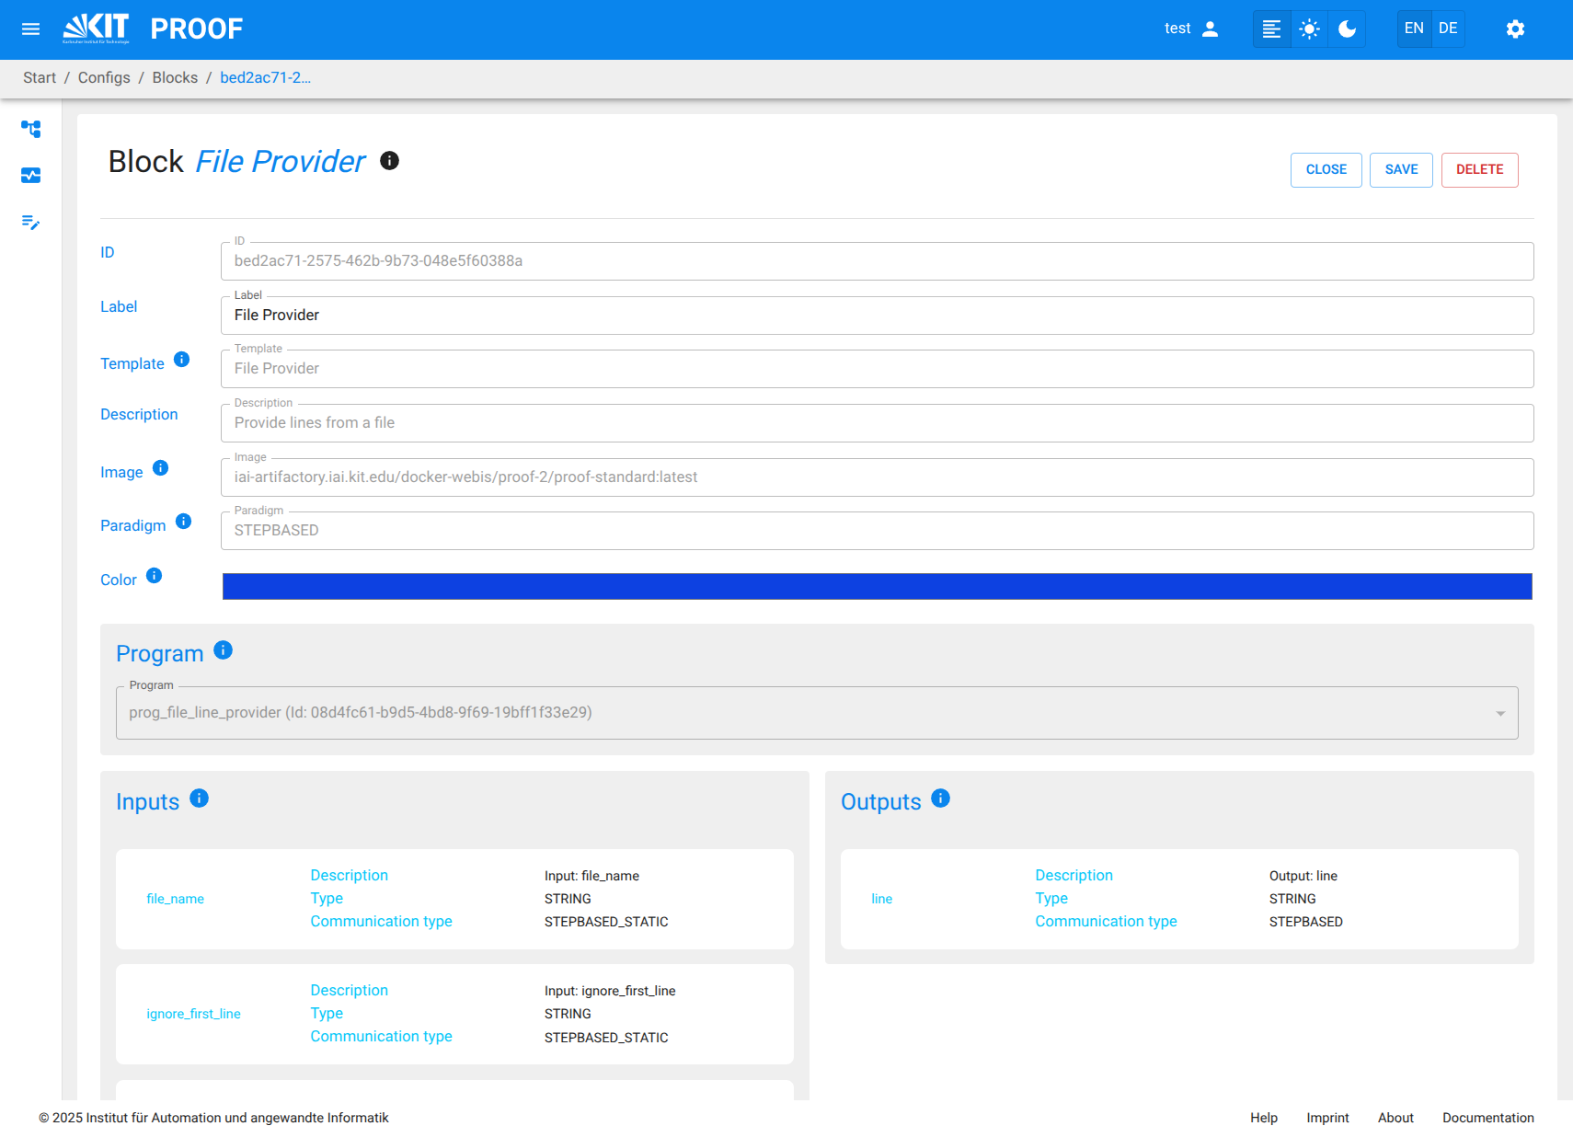The height and width of the screenshot is (1126, 1573).
Task: Open the Program dropdown
Action: 1499,712
